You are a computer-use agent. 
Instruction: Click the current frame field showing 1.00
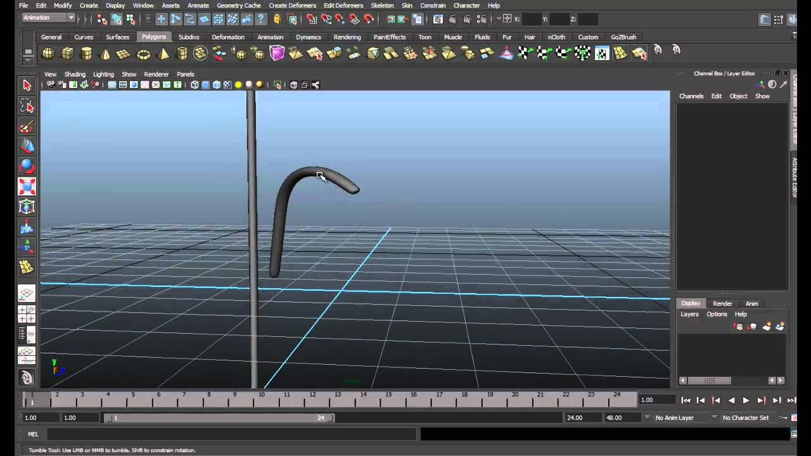click(x=658, y=400)
